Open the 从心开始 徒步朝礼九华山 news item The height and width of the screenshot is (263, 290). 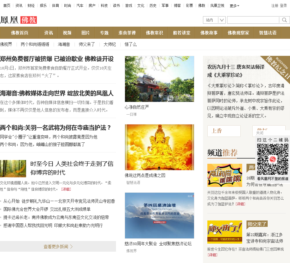coord(59,201)
